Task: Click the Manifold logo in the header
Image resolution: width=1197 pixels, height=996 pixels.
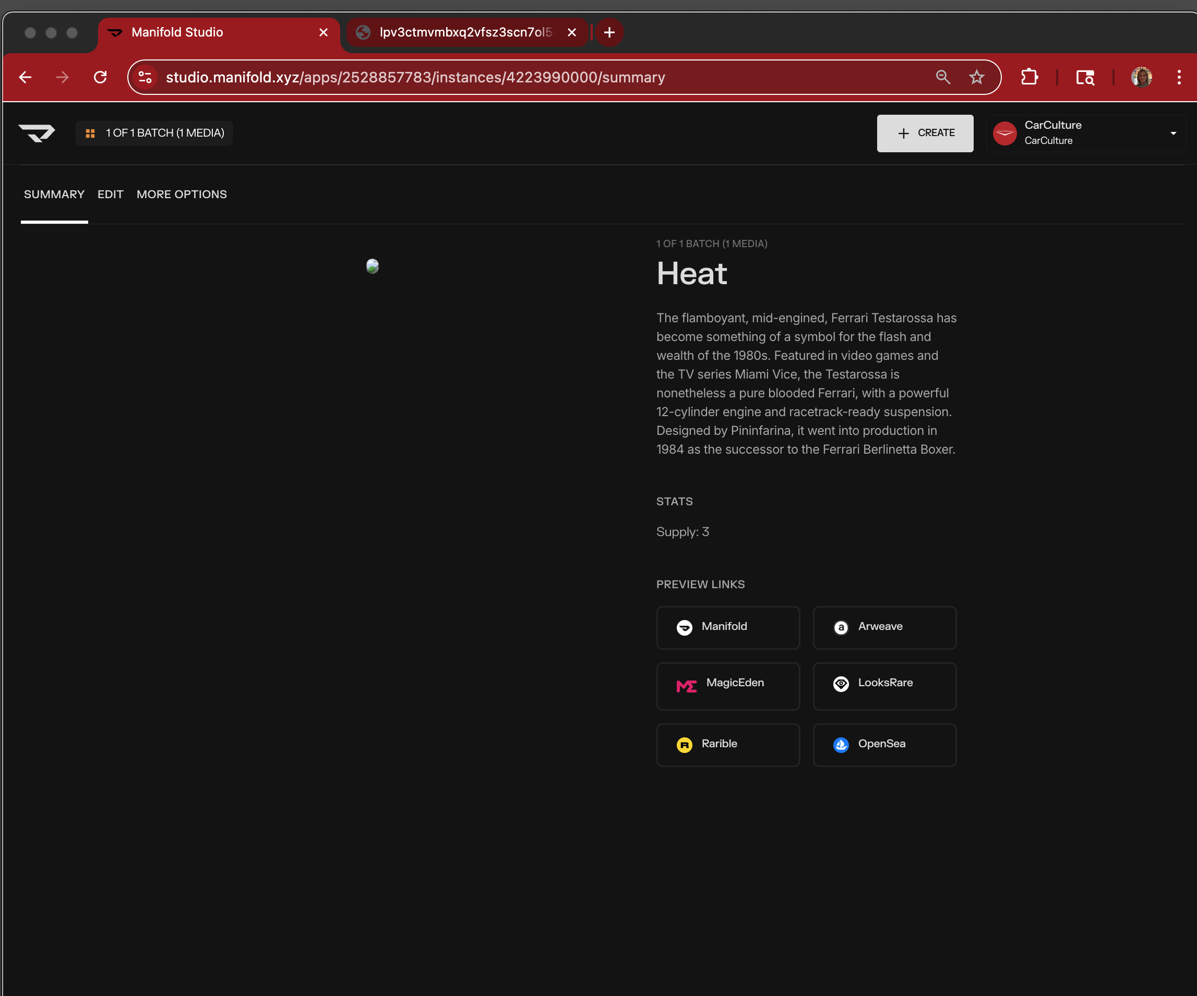Action: [37, 133]
